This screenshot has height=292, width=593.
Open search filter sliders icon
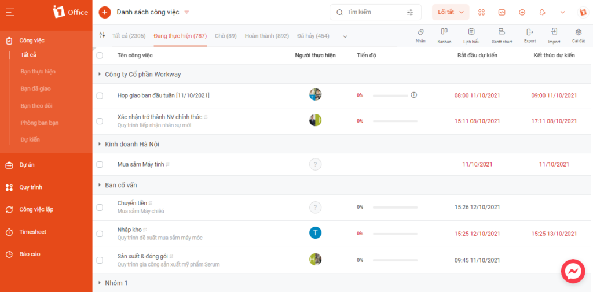(410, 12)
